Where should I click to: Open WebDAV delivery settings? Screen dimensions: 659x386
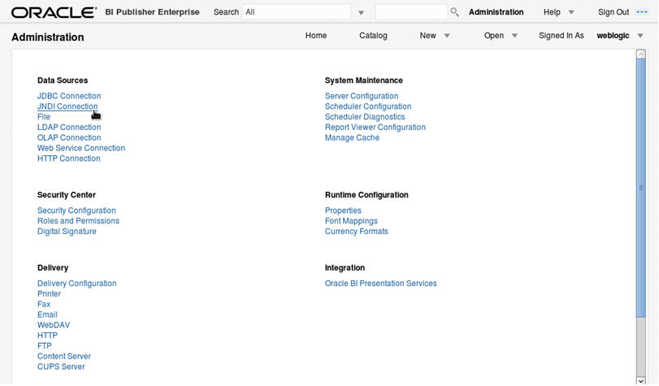(54, 325)
